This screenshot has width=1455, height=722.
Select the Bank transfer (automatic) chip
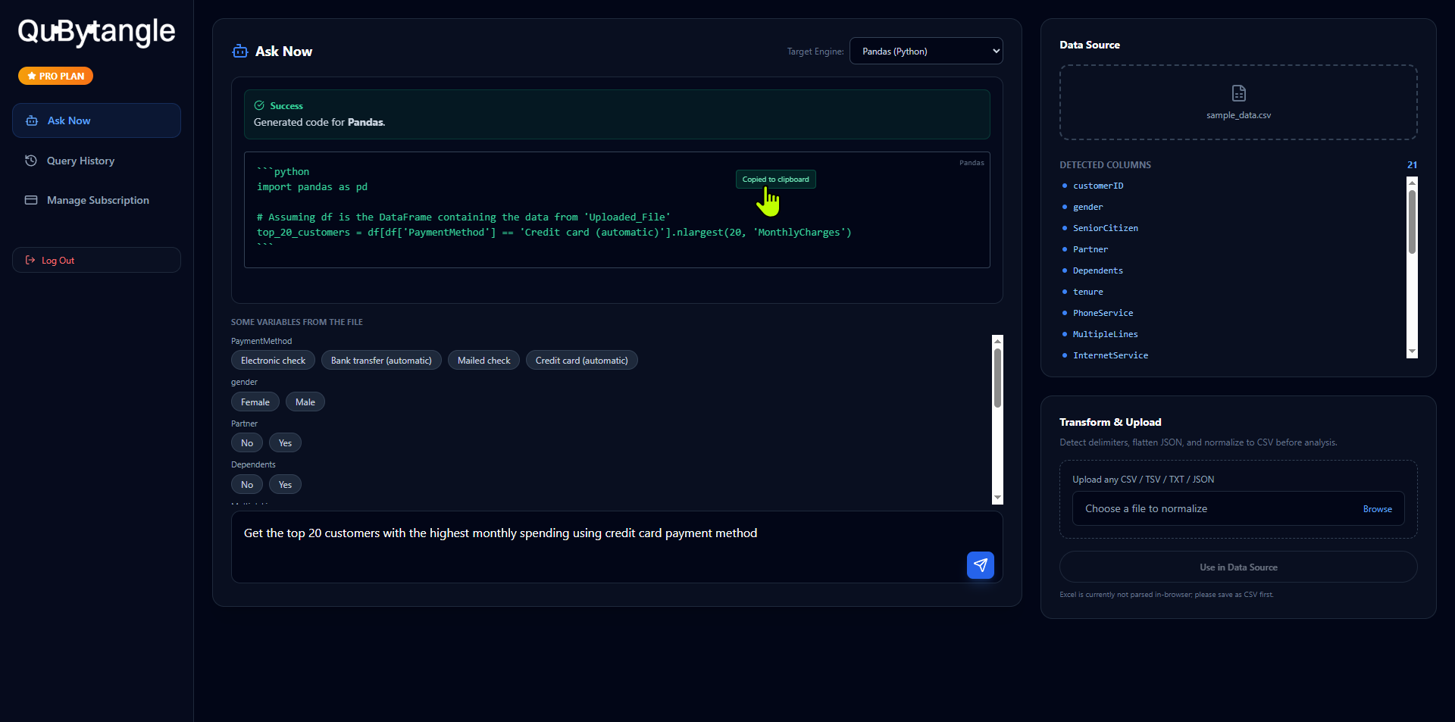tap(381, 360)
